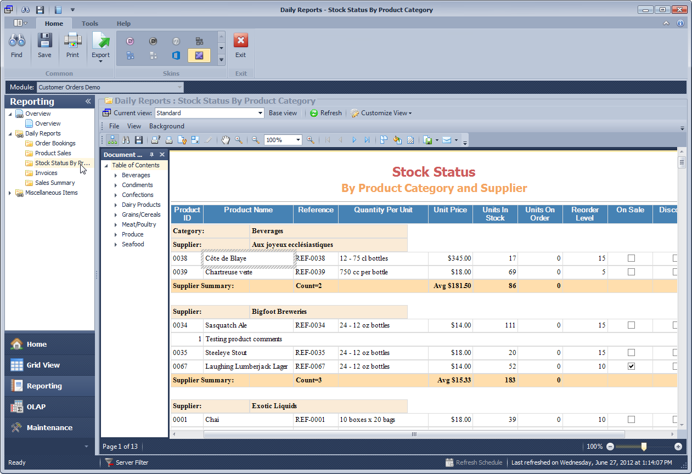The image size is (692, 474).
Task: Click the zoom in magnifier with plus
Action: coord(311,140)
